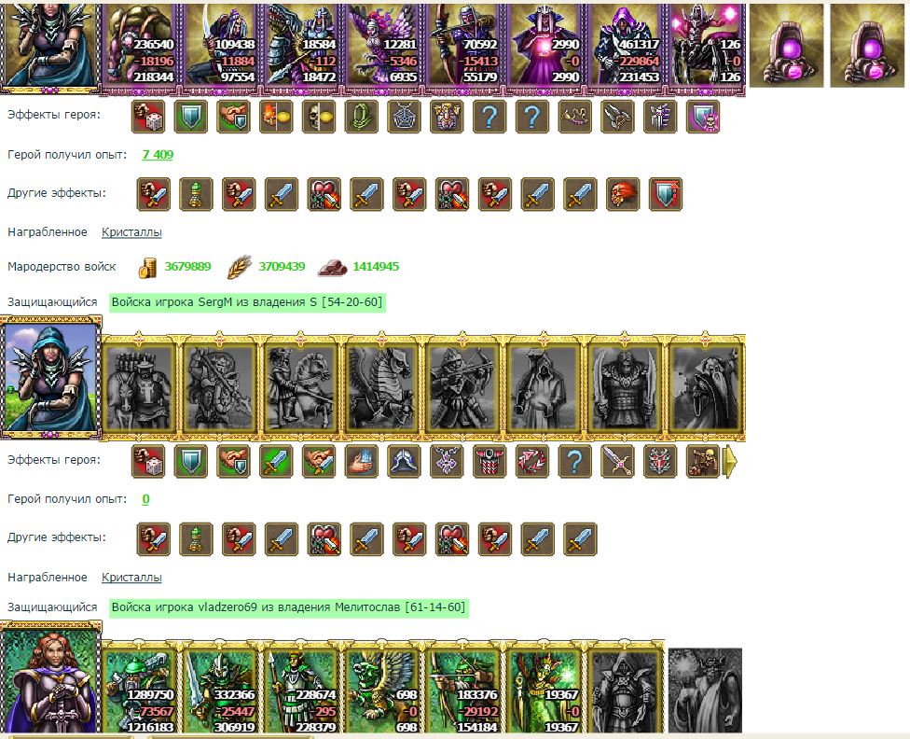Open the 7 409 experience link

click(158, 155)
